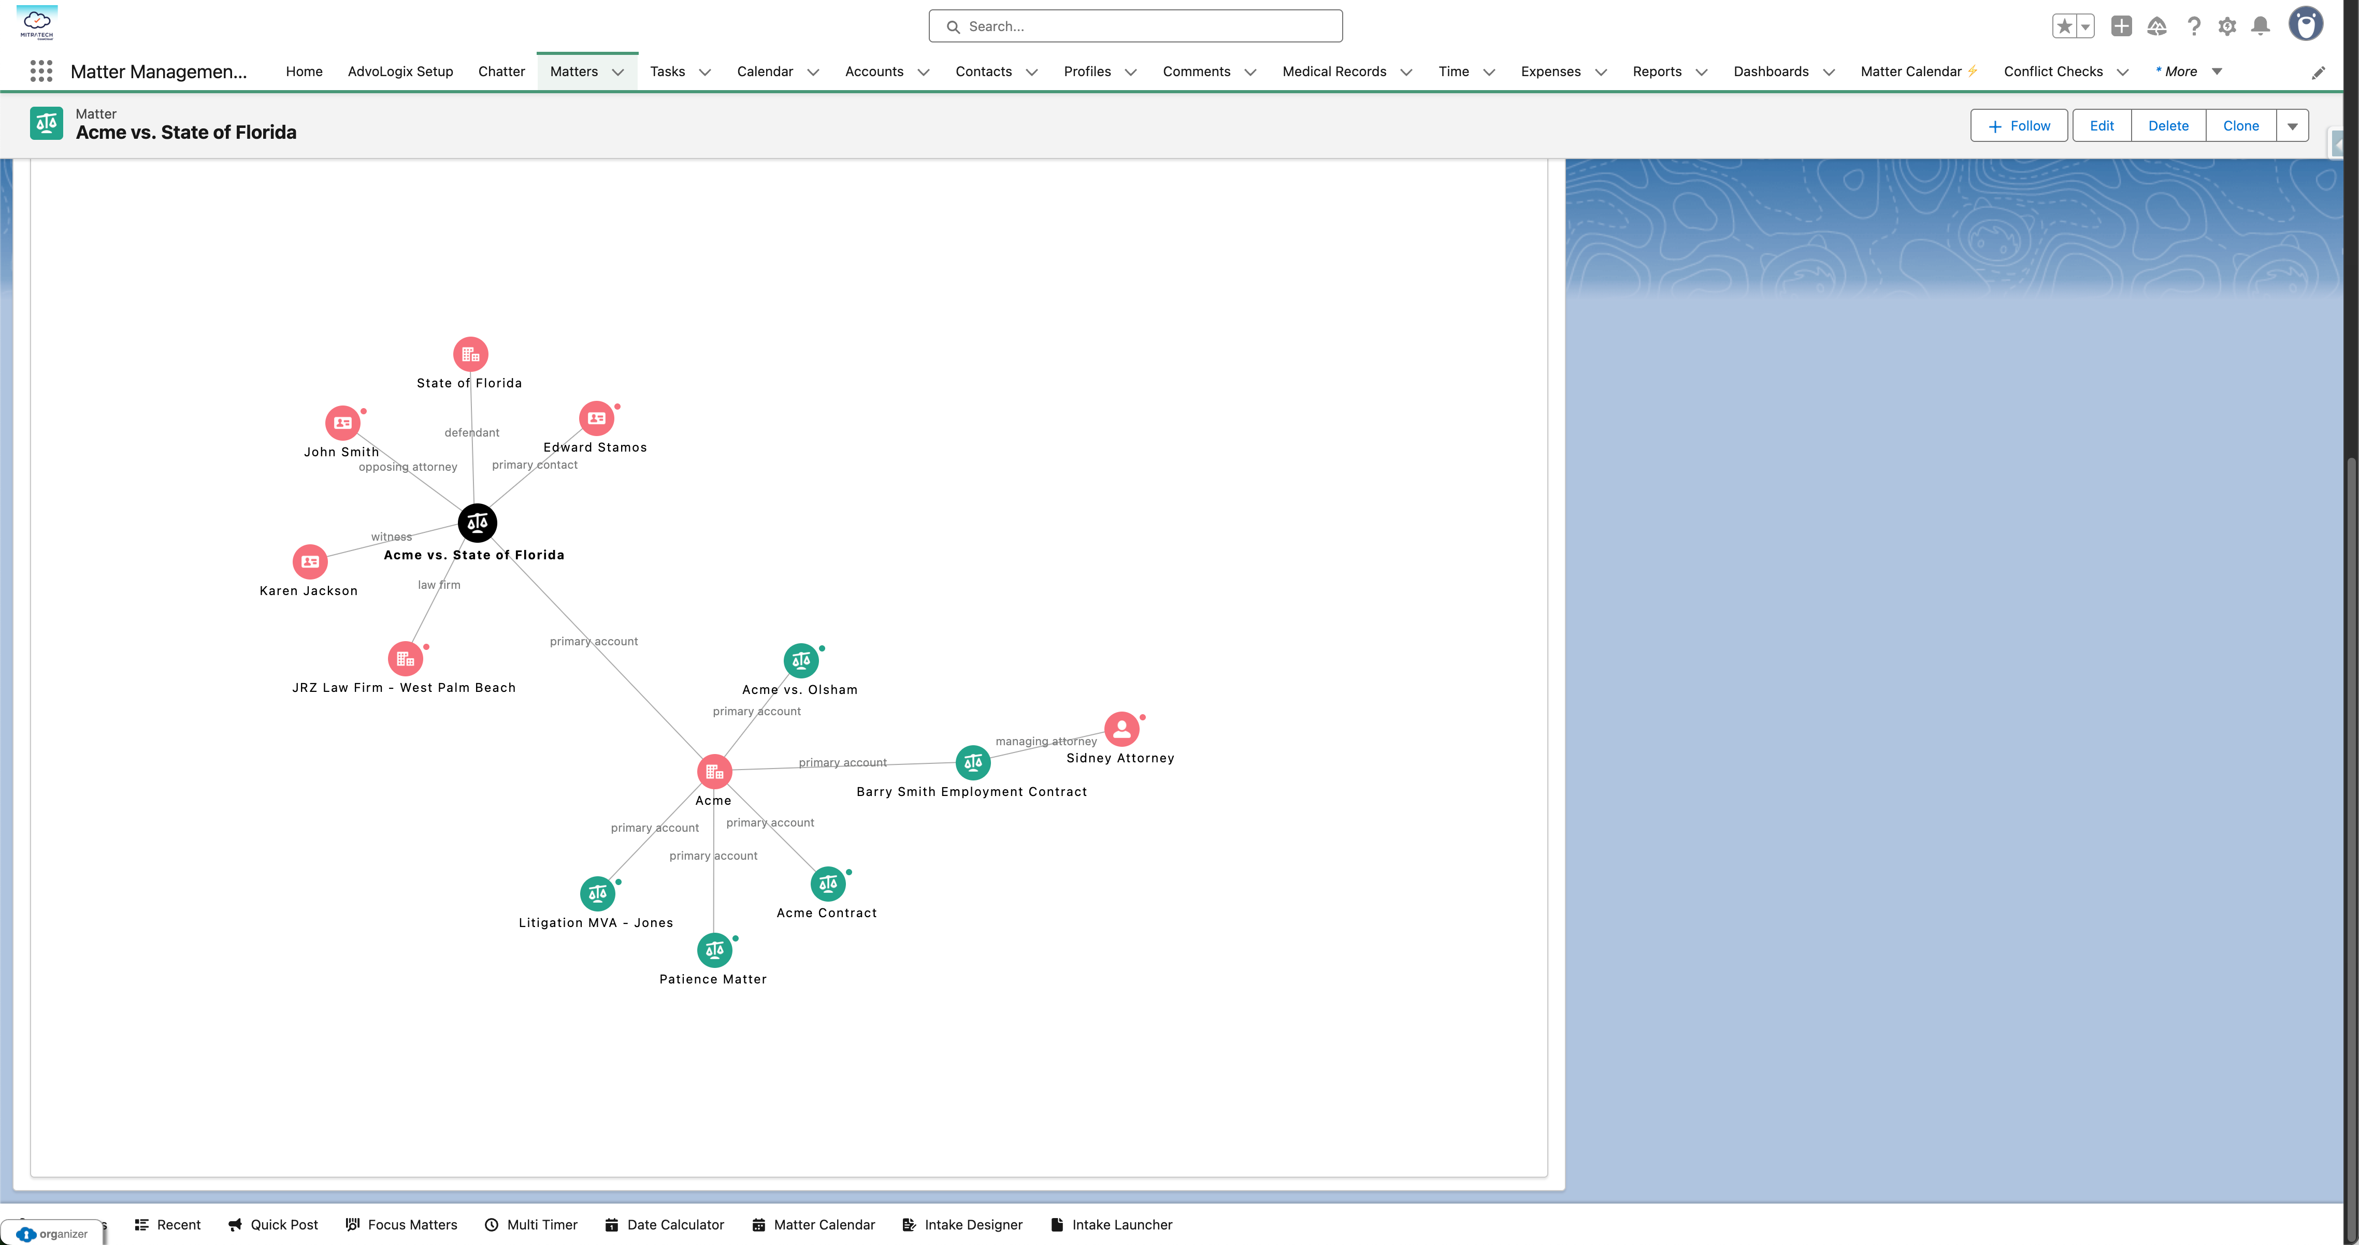
Task: Open the record actions dropdown beside Clone
Action: click(2292, 126)
